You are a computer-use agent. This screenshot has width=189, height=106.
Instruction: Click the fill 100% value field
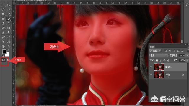pos(182,60)
